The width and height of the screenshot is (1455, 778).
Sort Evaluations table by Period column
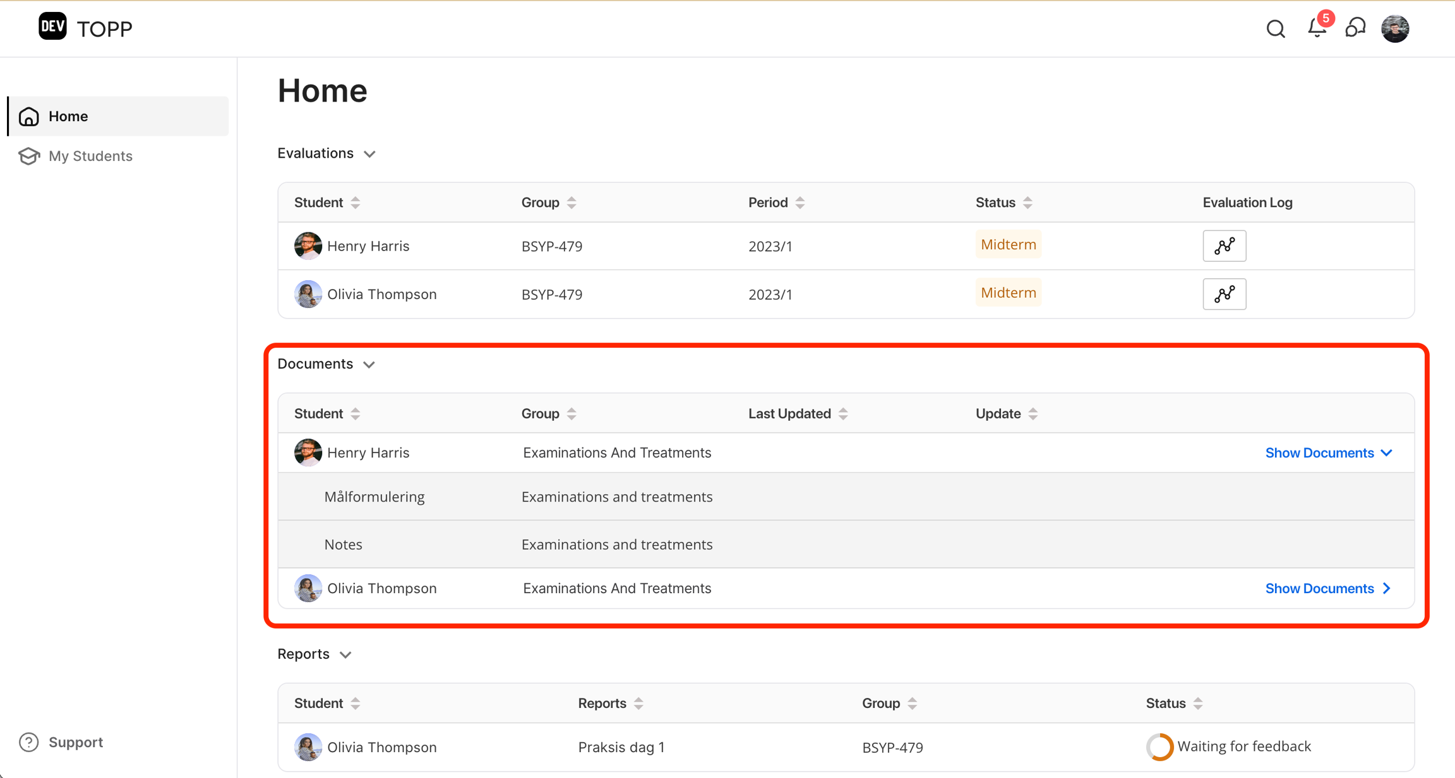point(800,203)
